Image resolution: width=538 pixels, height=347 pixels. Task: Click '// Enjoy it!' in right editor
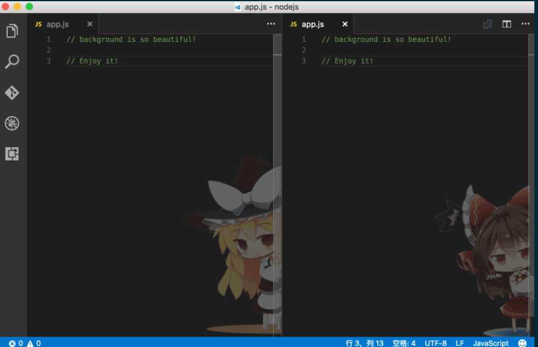[x=348, y=61]
